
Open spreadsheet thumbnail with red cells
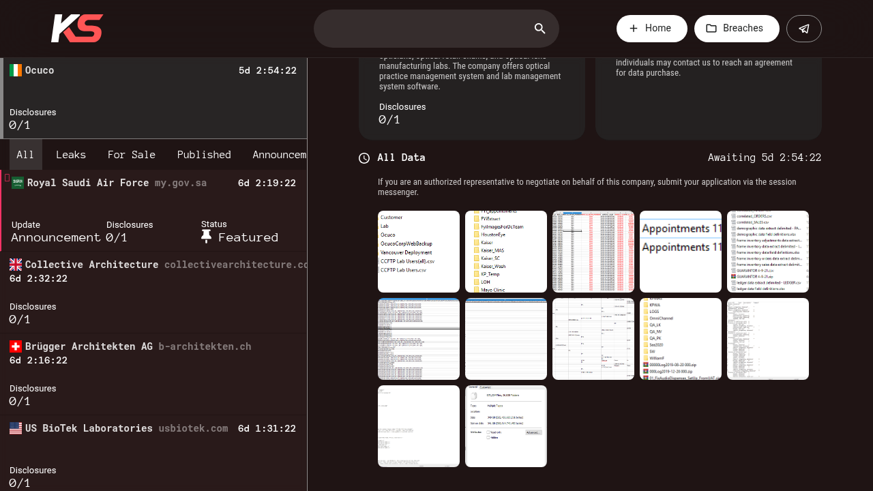(x=593, y=252)
